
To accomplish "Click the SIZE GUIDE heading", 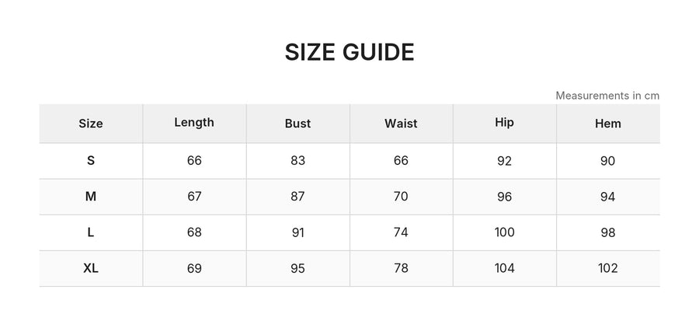I will click(349, 52).
